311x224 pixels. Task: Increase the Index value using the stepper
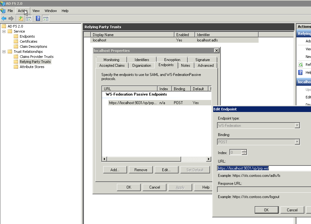click(x=244, y=151)
